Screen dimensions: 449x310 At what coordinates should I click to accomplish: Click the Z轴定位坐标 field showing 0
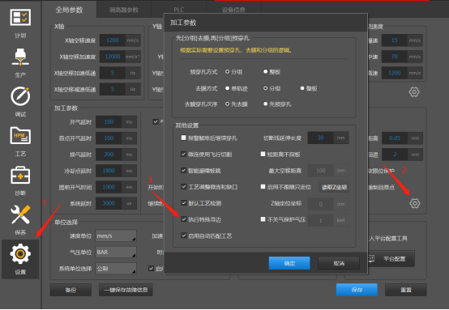pyautogui.click(x=320, y=204)
